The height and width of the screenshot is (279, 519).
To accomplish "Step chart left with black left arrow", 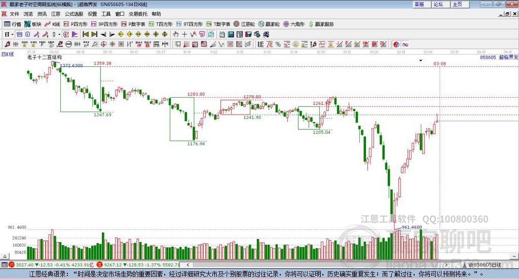I will tap(103, 34).
